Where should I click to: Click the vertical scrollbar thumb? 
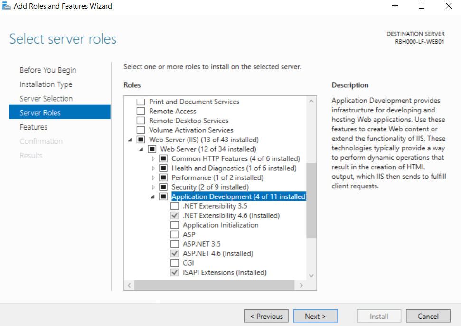[x=311, y=200]
